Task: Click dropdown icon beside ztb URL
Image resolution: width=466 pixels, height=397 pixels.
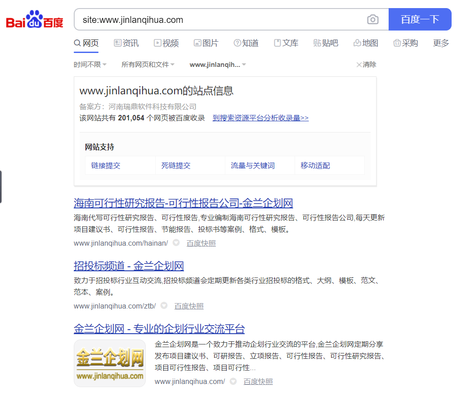Action: pyautogui.click(x=164, y=306)
